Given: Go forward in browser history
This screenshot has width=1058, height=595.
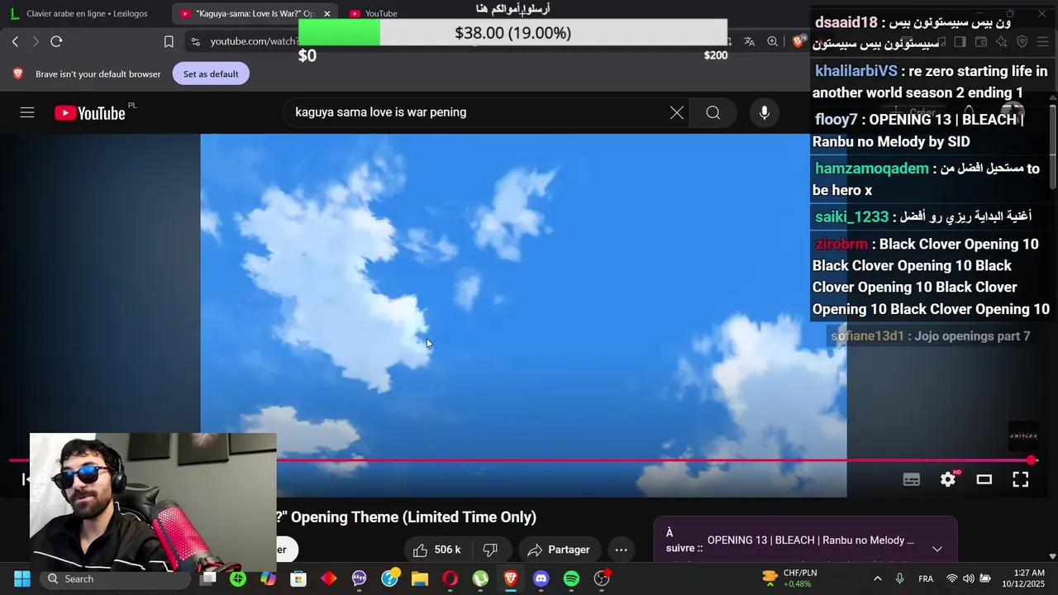Looking at the screenshot, I should [x=36, y=41].
